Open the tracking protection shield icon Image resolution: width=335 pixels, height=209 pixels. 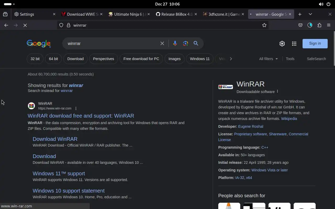pos(61,25)
